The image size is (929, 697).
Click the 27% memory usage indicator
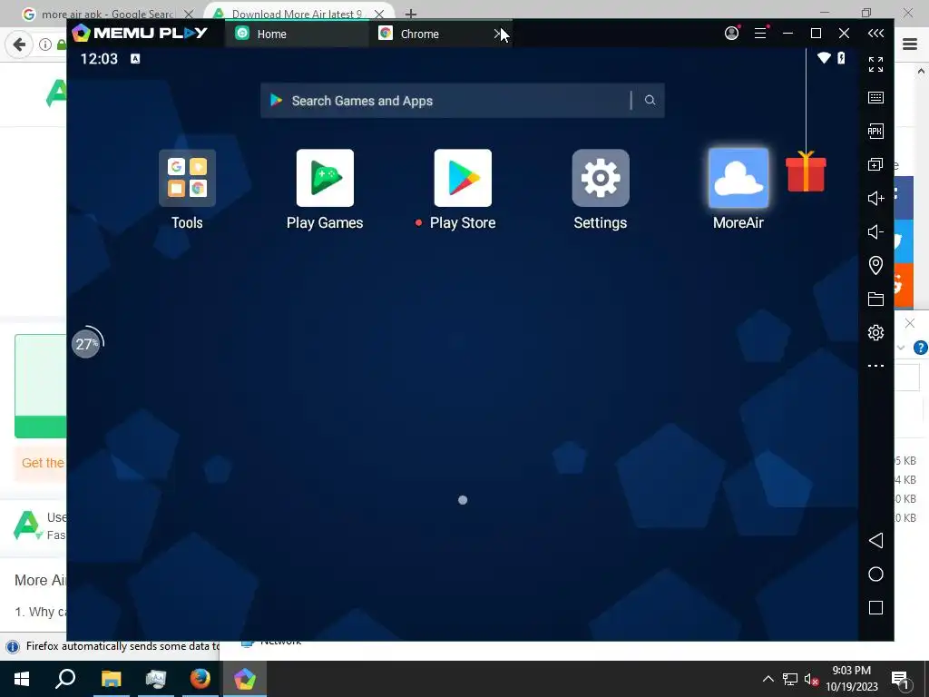click(87, 343)
